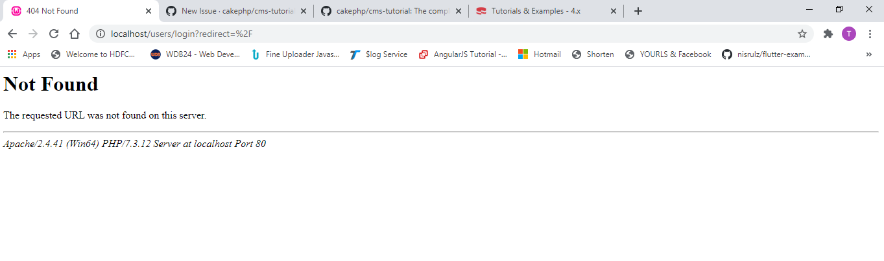
Task: Open AngularJS Tutorial bookmark
Action: tap(463, 54)
